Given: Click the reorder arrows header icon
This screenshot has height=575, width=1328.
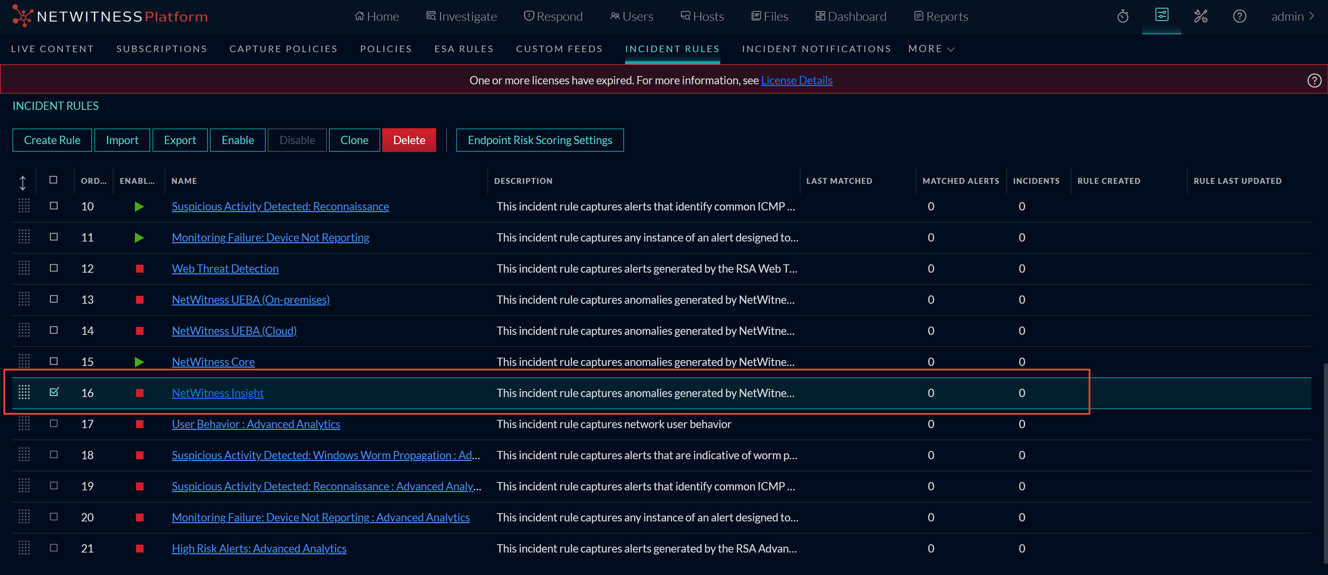Looking at the screenshot, I should (x=23, y=182).
